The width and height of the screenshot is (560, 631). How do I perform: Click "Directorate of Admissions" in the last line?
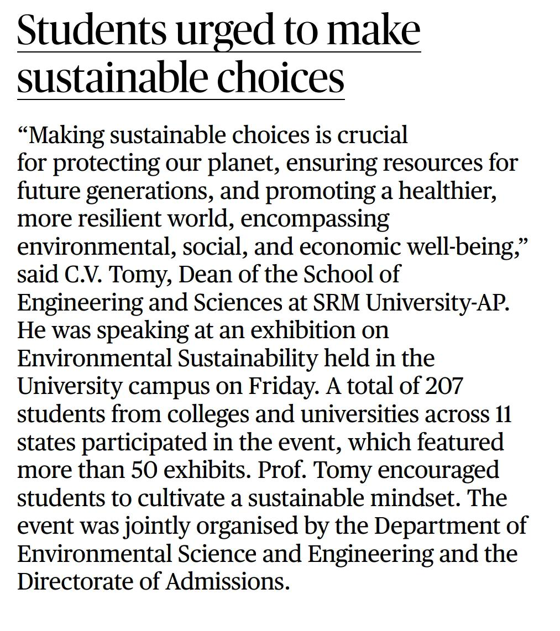click(x=153, y=582)
